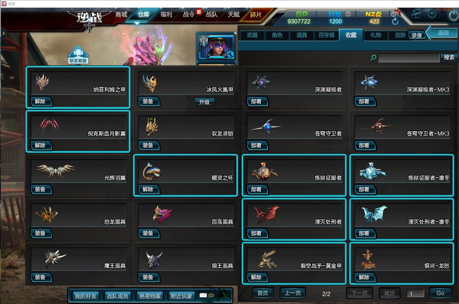Switch to the 武器 tab
The height and width of the screenshot is (304, 459).
[252, 35]
